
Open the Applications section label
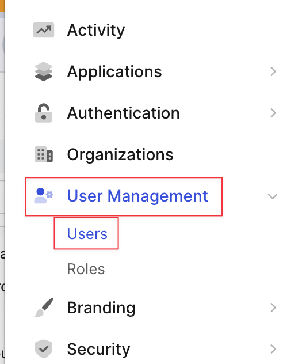tap(114, 72)
